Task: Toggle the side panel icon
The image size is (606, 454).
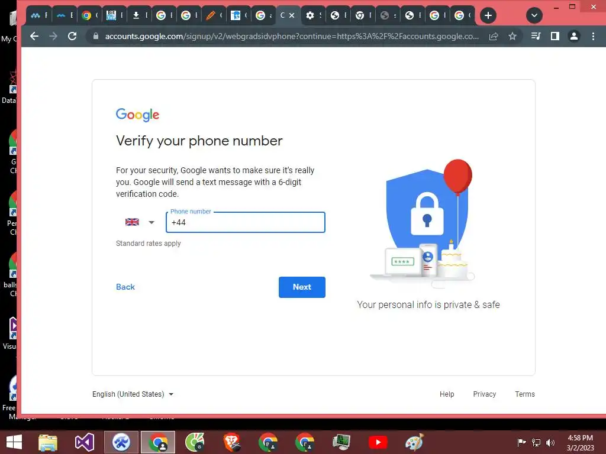Action: point(555,36)
